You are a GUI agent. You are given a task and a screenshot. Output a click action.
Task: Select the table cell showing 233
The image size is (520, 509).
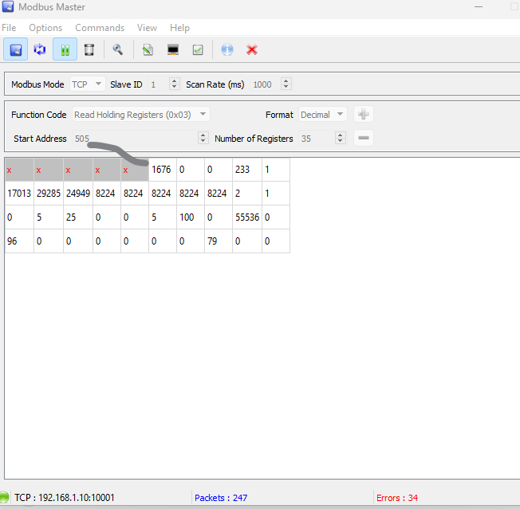click(246, 170)
